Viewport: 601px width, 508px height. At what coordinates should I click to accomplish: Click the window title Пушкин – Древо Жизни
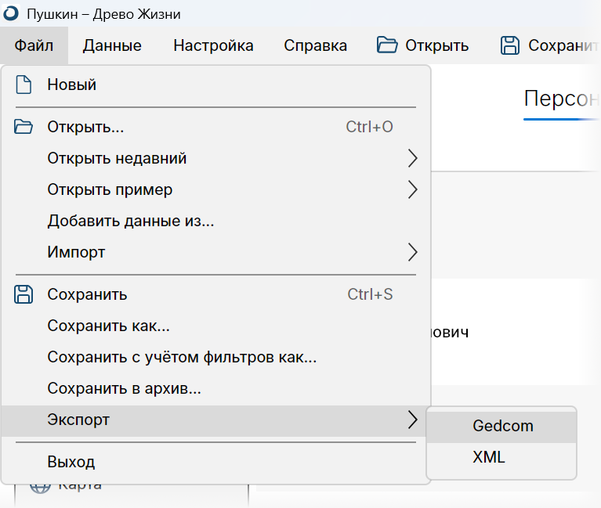pyautogui.click(x=103, y=14)
